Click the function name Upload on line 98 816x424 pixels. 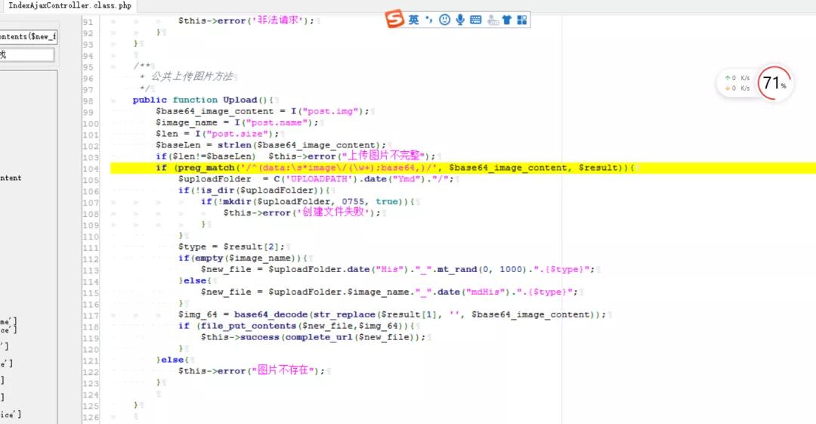[240, 100]
